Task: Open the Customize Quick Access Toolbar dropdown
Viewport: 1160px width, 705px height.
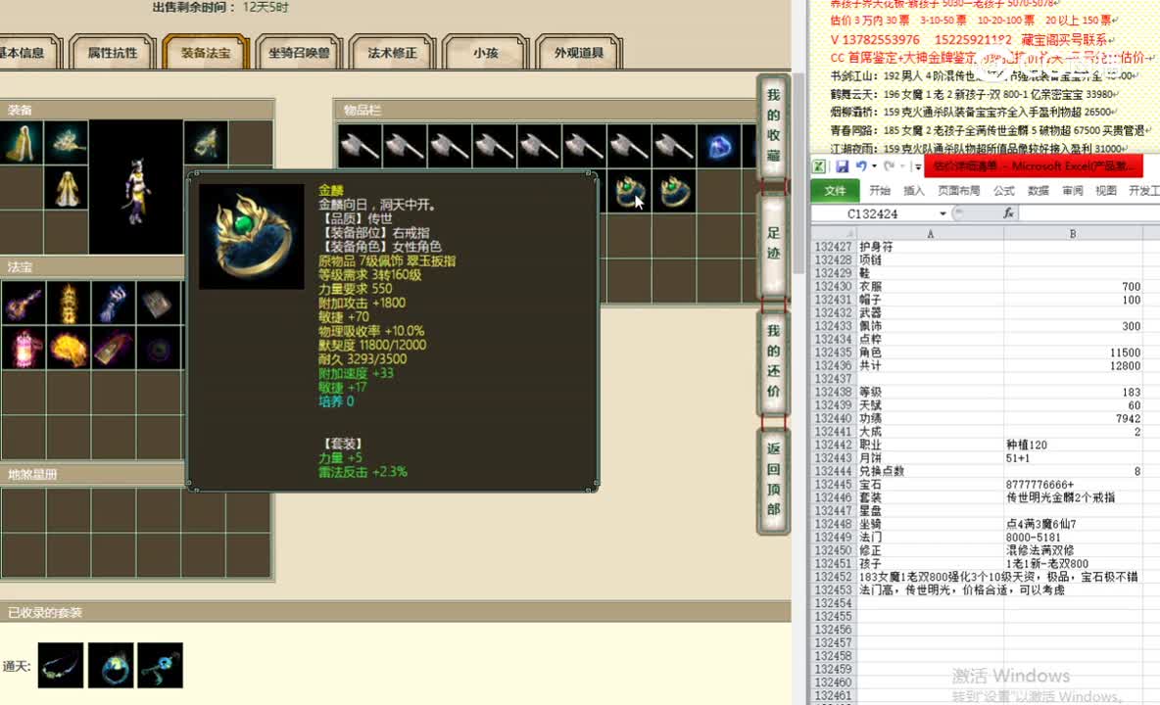Action: (x=917, y=167)
